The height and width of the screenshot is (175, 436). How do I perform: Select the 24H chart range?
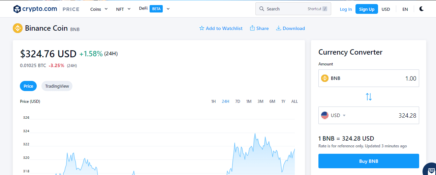[x=225, y=101]
